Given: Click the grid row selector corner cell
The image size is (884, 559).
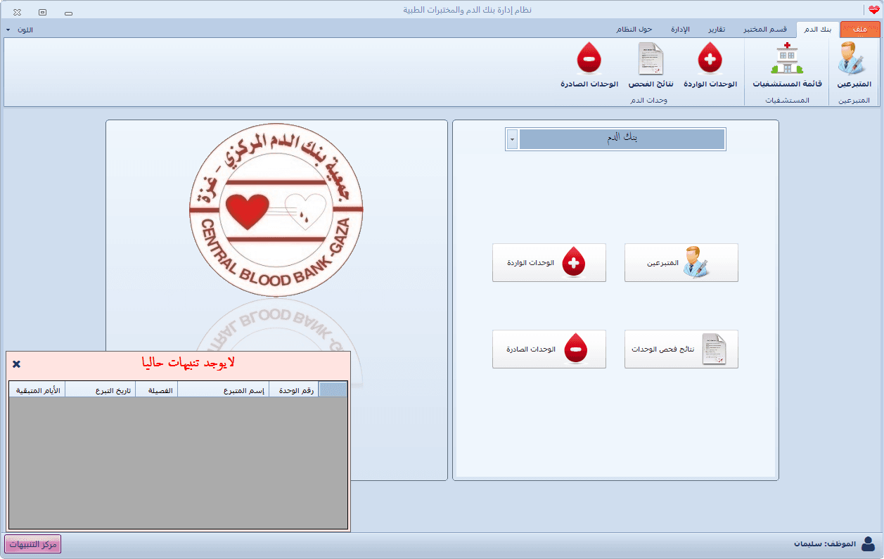Looking at the screenshot, I should coord(333,390).
